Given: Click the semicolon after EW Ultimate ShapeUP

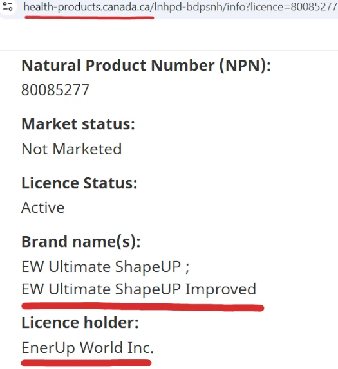Looking at the screenshot, I should [x=187, y=269].
